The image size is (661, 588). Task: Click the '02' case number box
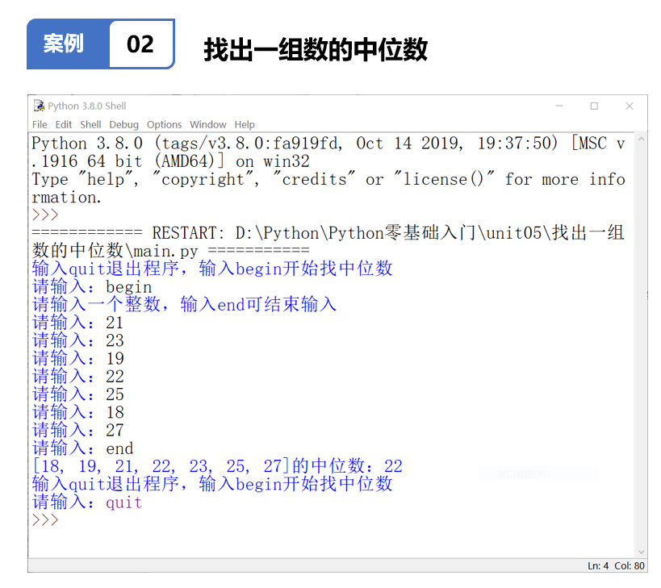coord(140,44)
